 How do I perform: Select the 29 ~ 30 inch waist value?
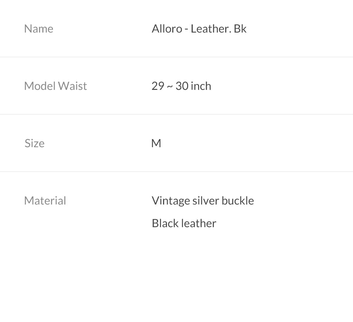pyautogui.click(x=181, y=86)
